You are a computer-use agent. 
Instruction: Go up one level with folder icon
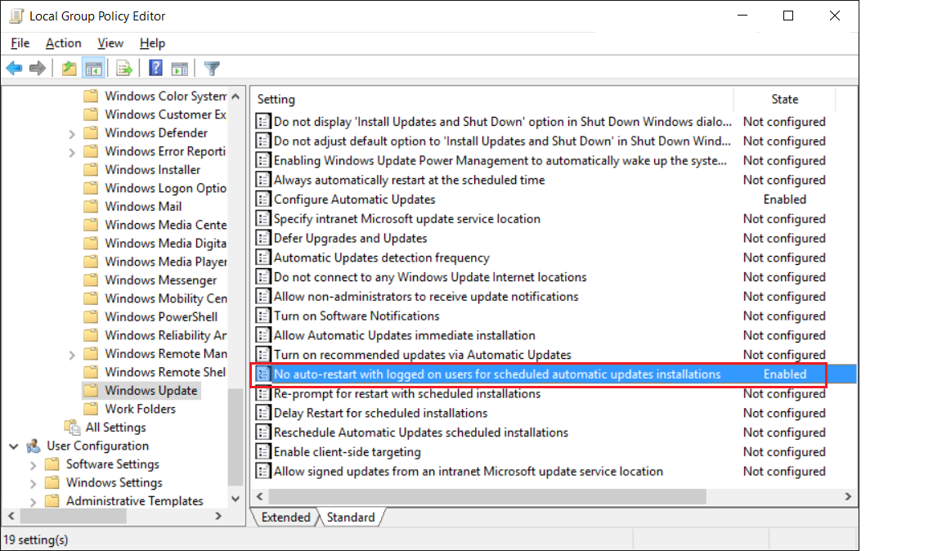pos(70,69)
